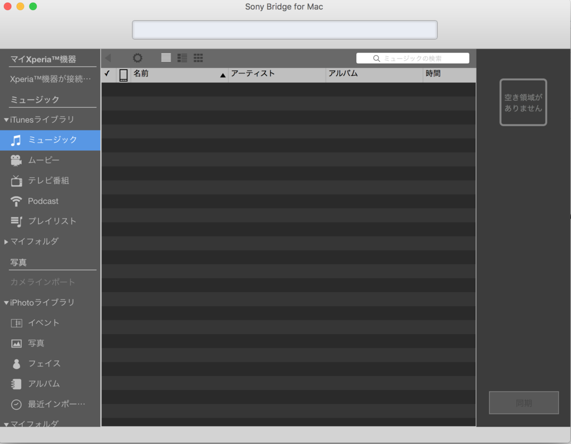Viewport: 571px width, 444px height.
Task: Sort by アルバム column header
Action: 374,75
